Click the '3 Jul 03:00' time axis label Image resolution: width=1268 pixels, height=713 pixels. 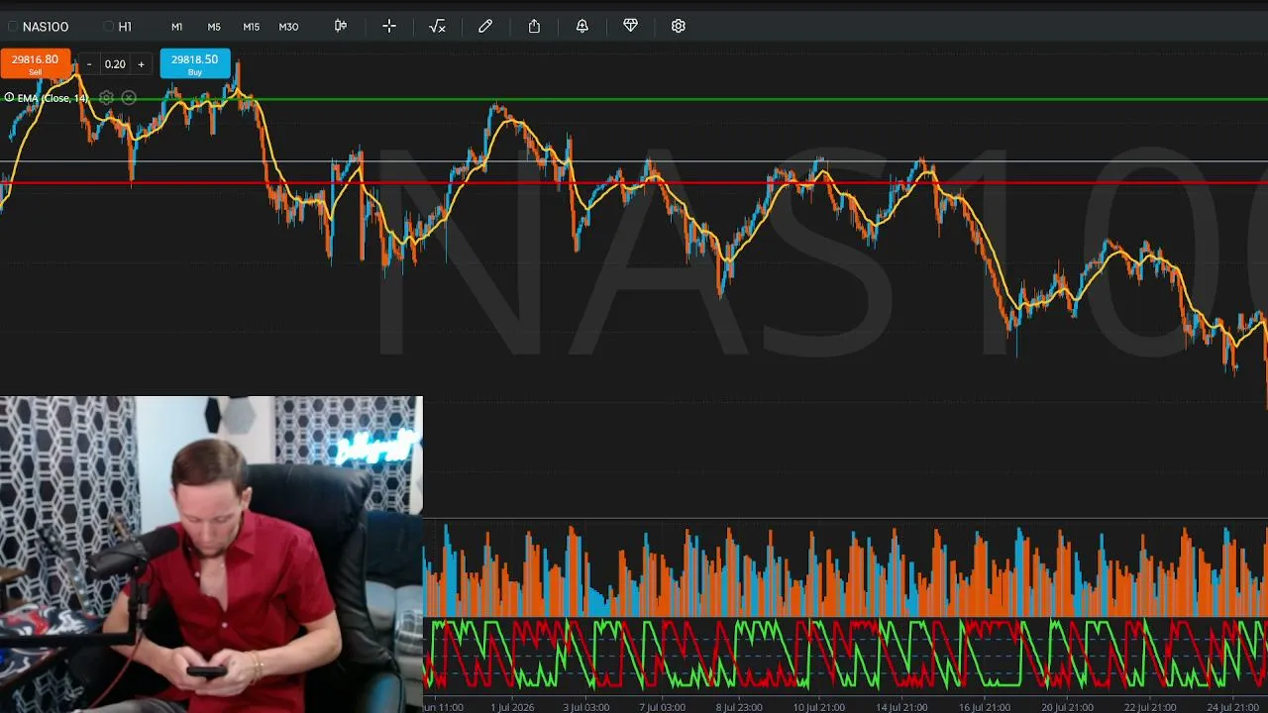pyautogui.click(x=586, y=707)
